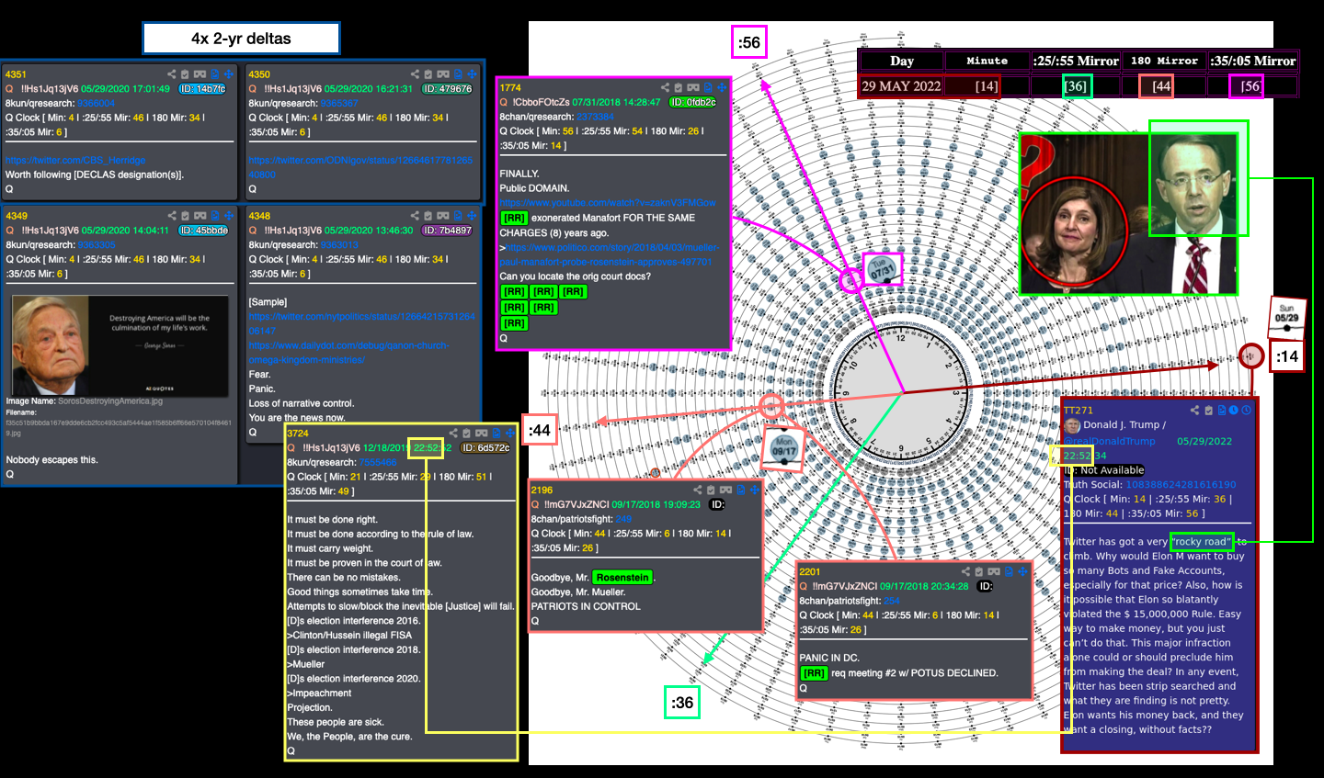The image size is (1324, 778).
Task: Click clipboard copy icon on post 1774
Action: coord(679,87)
